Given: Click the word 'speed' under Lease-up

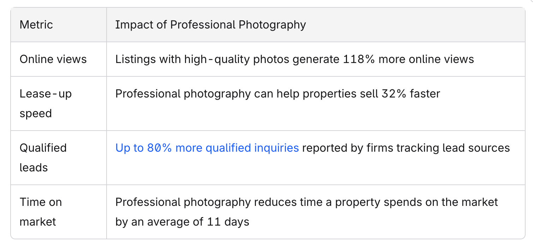Looking at the screenshot, I should click(36, 114).
